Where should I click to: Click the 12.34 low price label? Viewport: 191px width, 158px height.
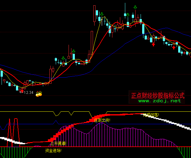click(28, 93)
